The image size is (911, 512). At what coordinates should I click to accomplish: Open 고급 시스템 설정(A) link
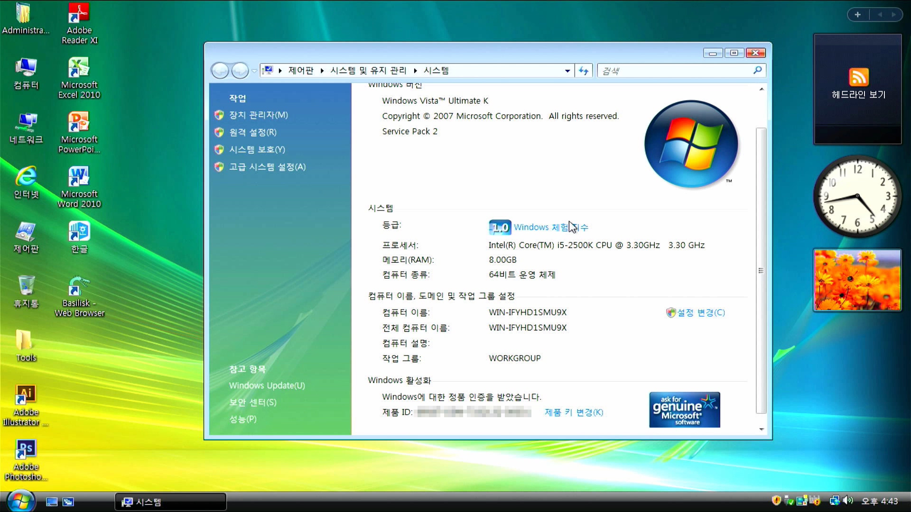point(267,167)
